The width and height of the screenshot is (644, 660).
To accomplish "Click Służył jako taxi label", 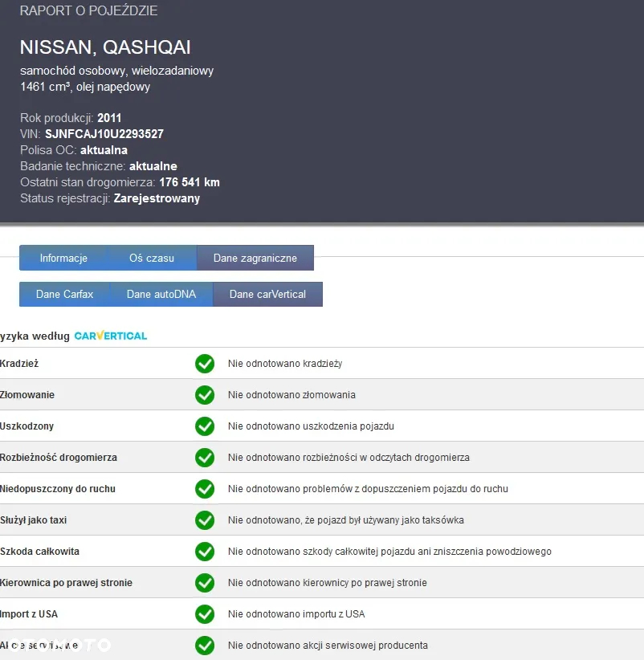I will [33, 520].
